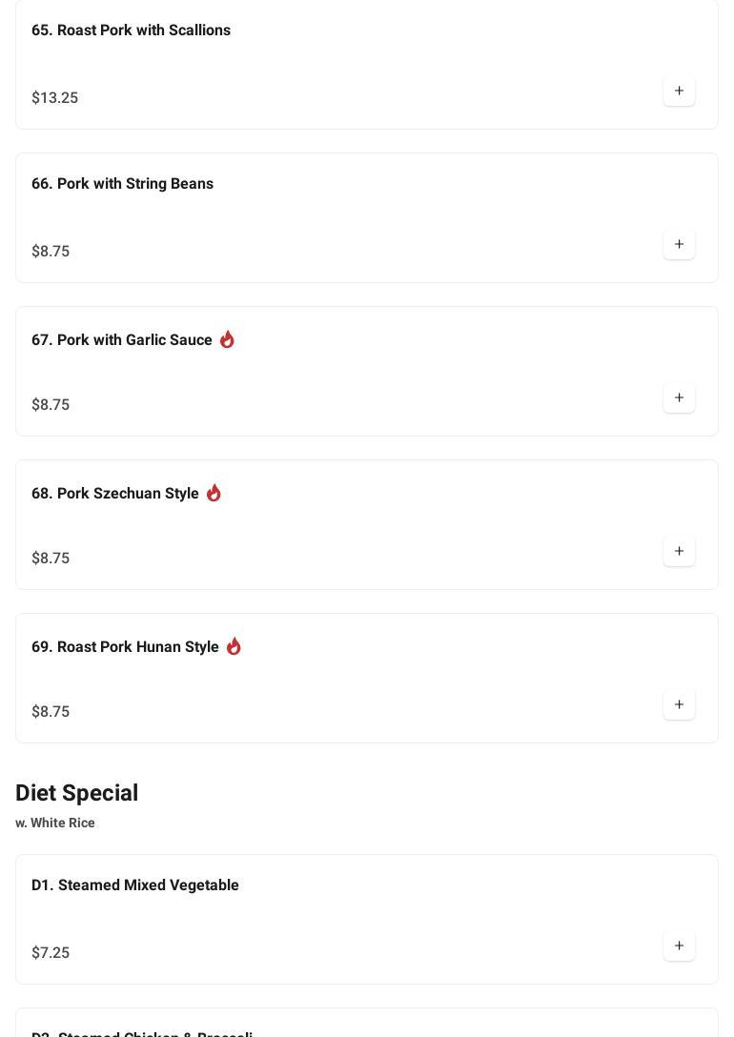Open 69. Roast Pork Hunan Style title
The image size is (734, 1037).
pos(125,647)
